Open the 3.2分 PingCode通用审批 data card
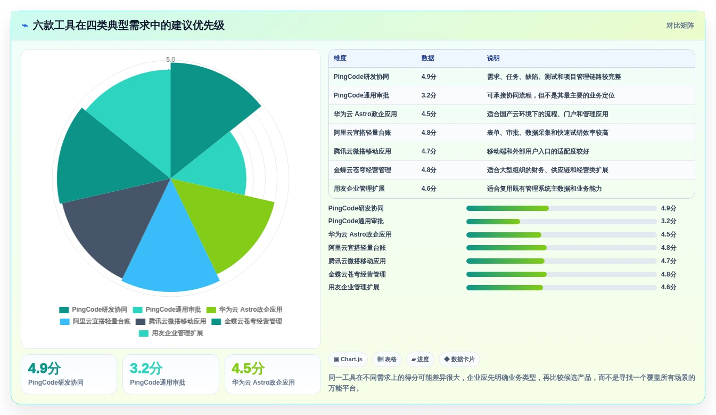716x415 pixels. pos(171,374)
